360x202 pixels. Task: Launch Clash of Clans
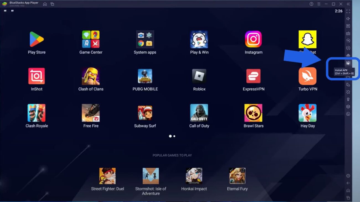(x=91, y=76)
